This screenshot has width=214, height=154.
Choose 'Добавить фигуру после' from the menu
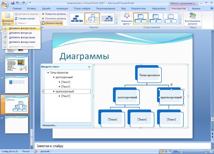coord(22,28)
